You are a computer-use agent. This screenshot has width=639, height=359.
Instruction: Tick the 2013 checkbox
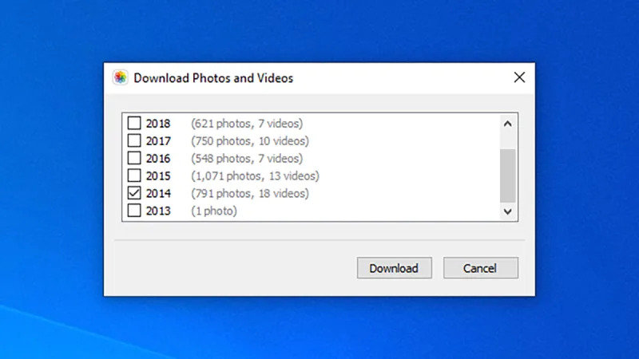pyautogui.click(x=134, y=211)
